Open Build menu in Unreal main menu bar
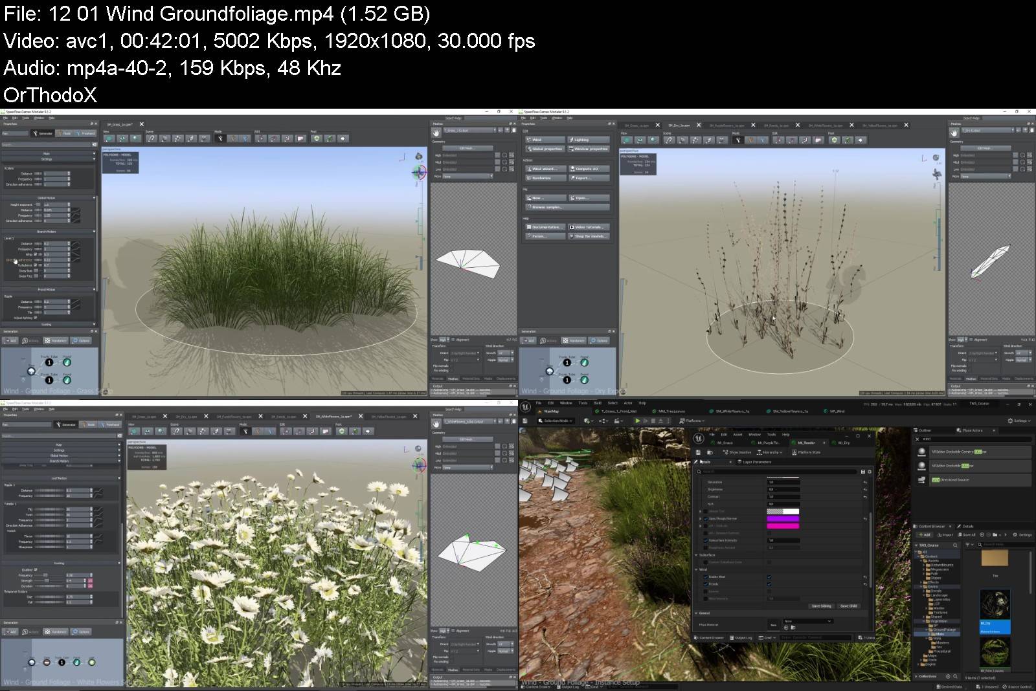 [x=598, y=402]
